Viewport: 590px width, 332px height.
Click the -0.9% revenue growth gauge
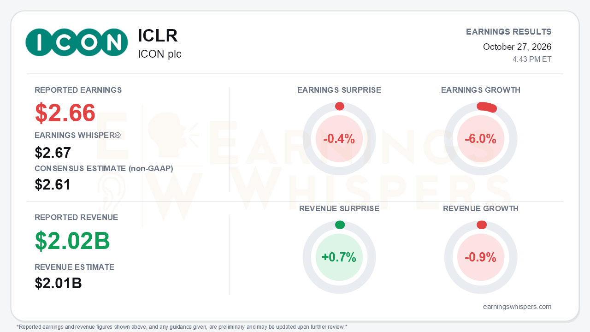pos(481,257)
